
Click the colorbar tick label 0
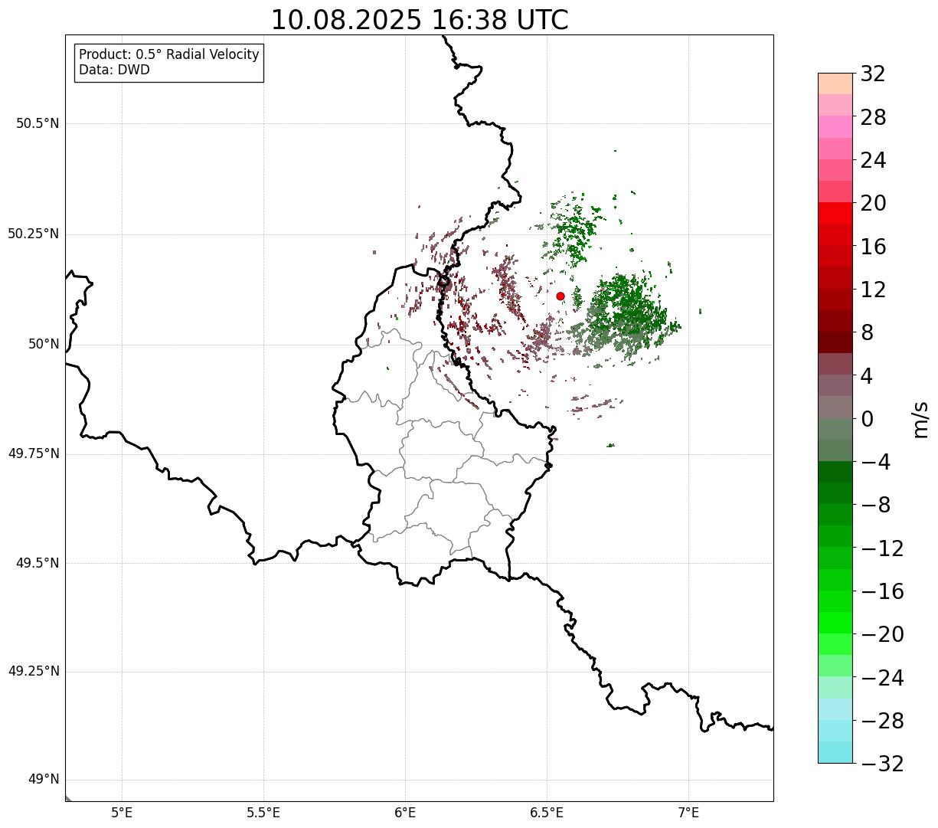coord(867,419)
